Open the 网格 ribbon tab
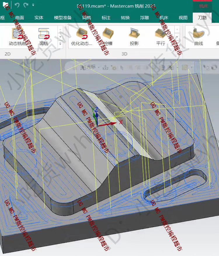The height and width of the screenshot is (256, 219). pos(87,18)
